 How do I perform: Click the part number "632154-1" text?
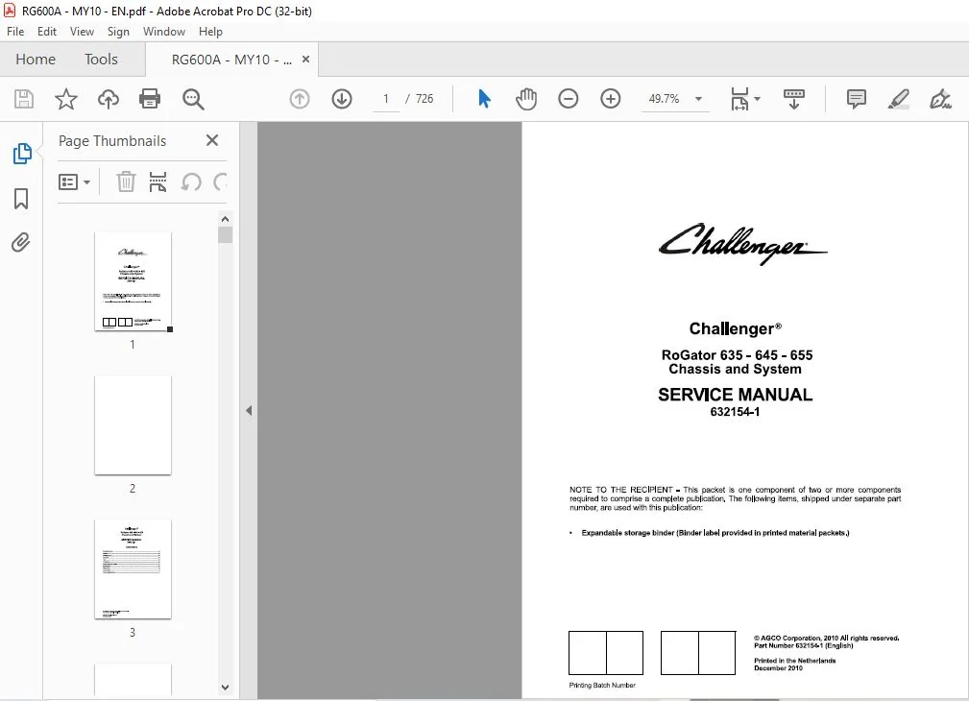pyautogui.click(x=735, y=412)
